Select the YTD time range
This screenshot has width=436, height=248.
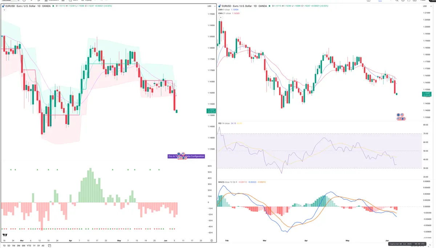pyautogui.click(x=29, y=245)
